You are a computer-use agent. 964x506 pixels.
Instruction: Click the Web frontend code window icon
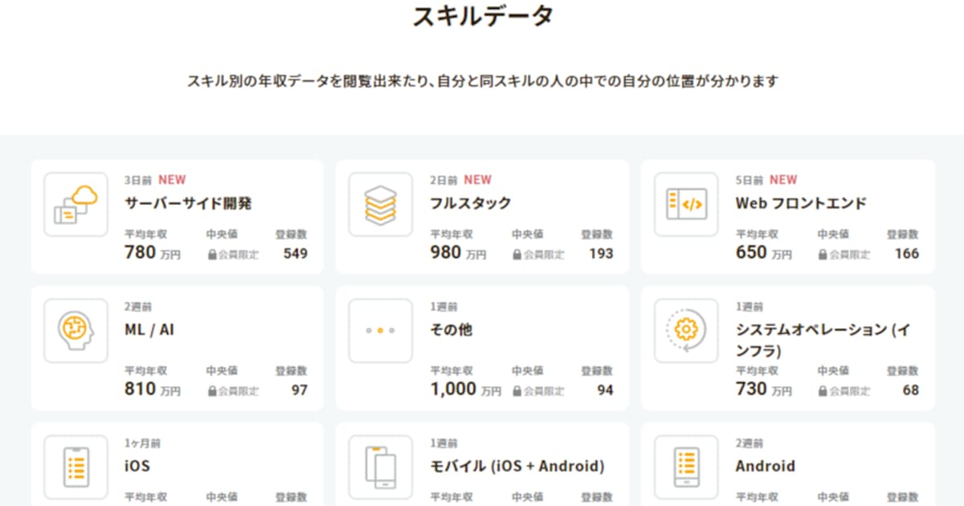point(686,205)
